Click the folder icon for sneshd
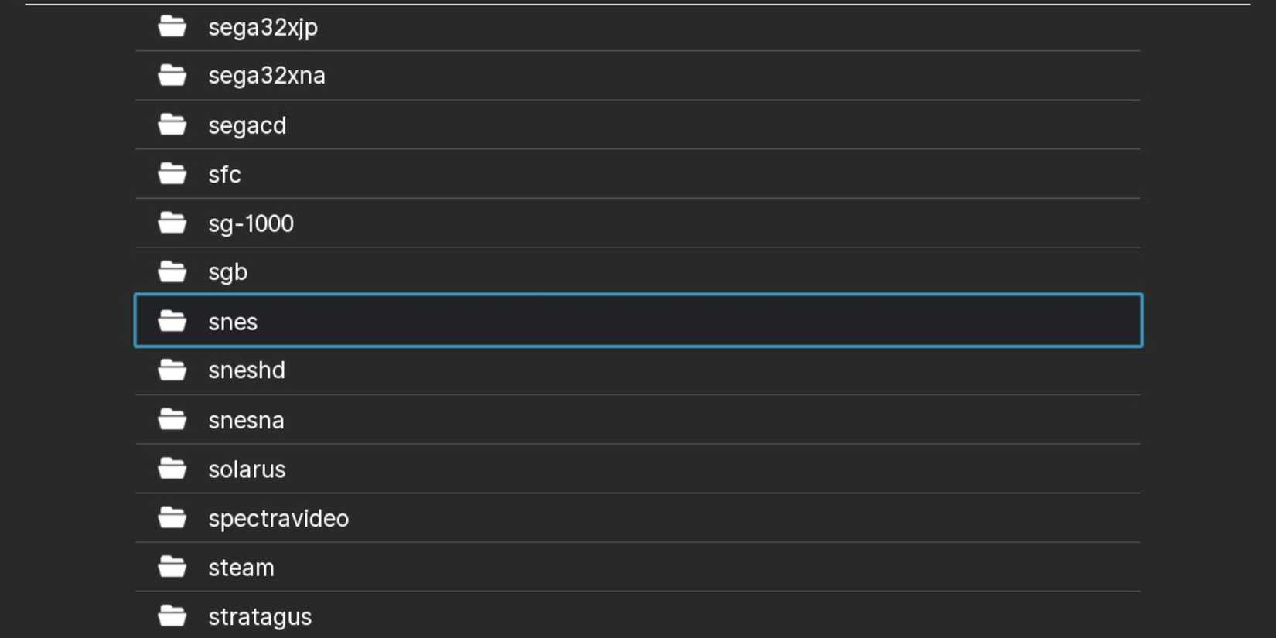The width and height of the screenshot is (1276, 638). point(172,370)
